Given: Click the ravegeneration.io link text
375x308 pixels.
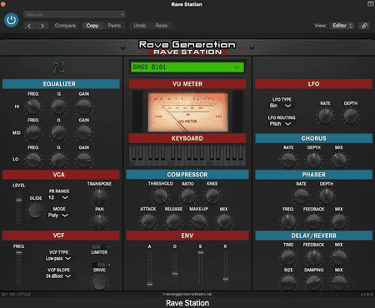Looking at the screenshot, I should 187,294.
